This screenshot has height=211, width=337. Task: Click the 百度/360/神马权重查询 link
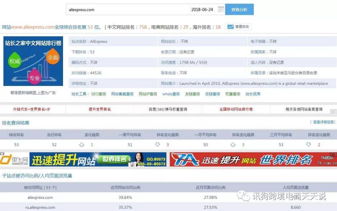pos(168,109)
